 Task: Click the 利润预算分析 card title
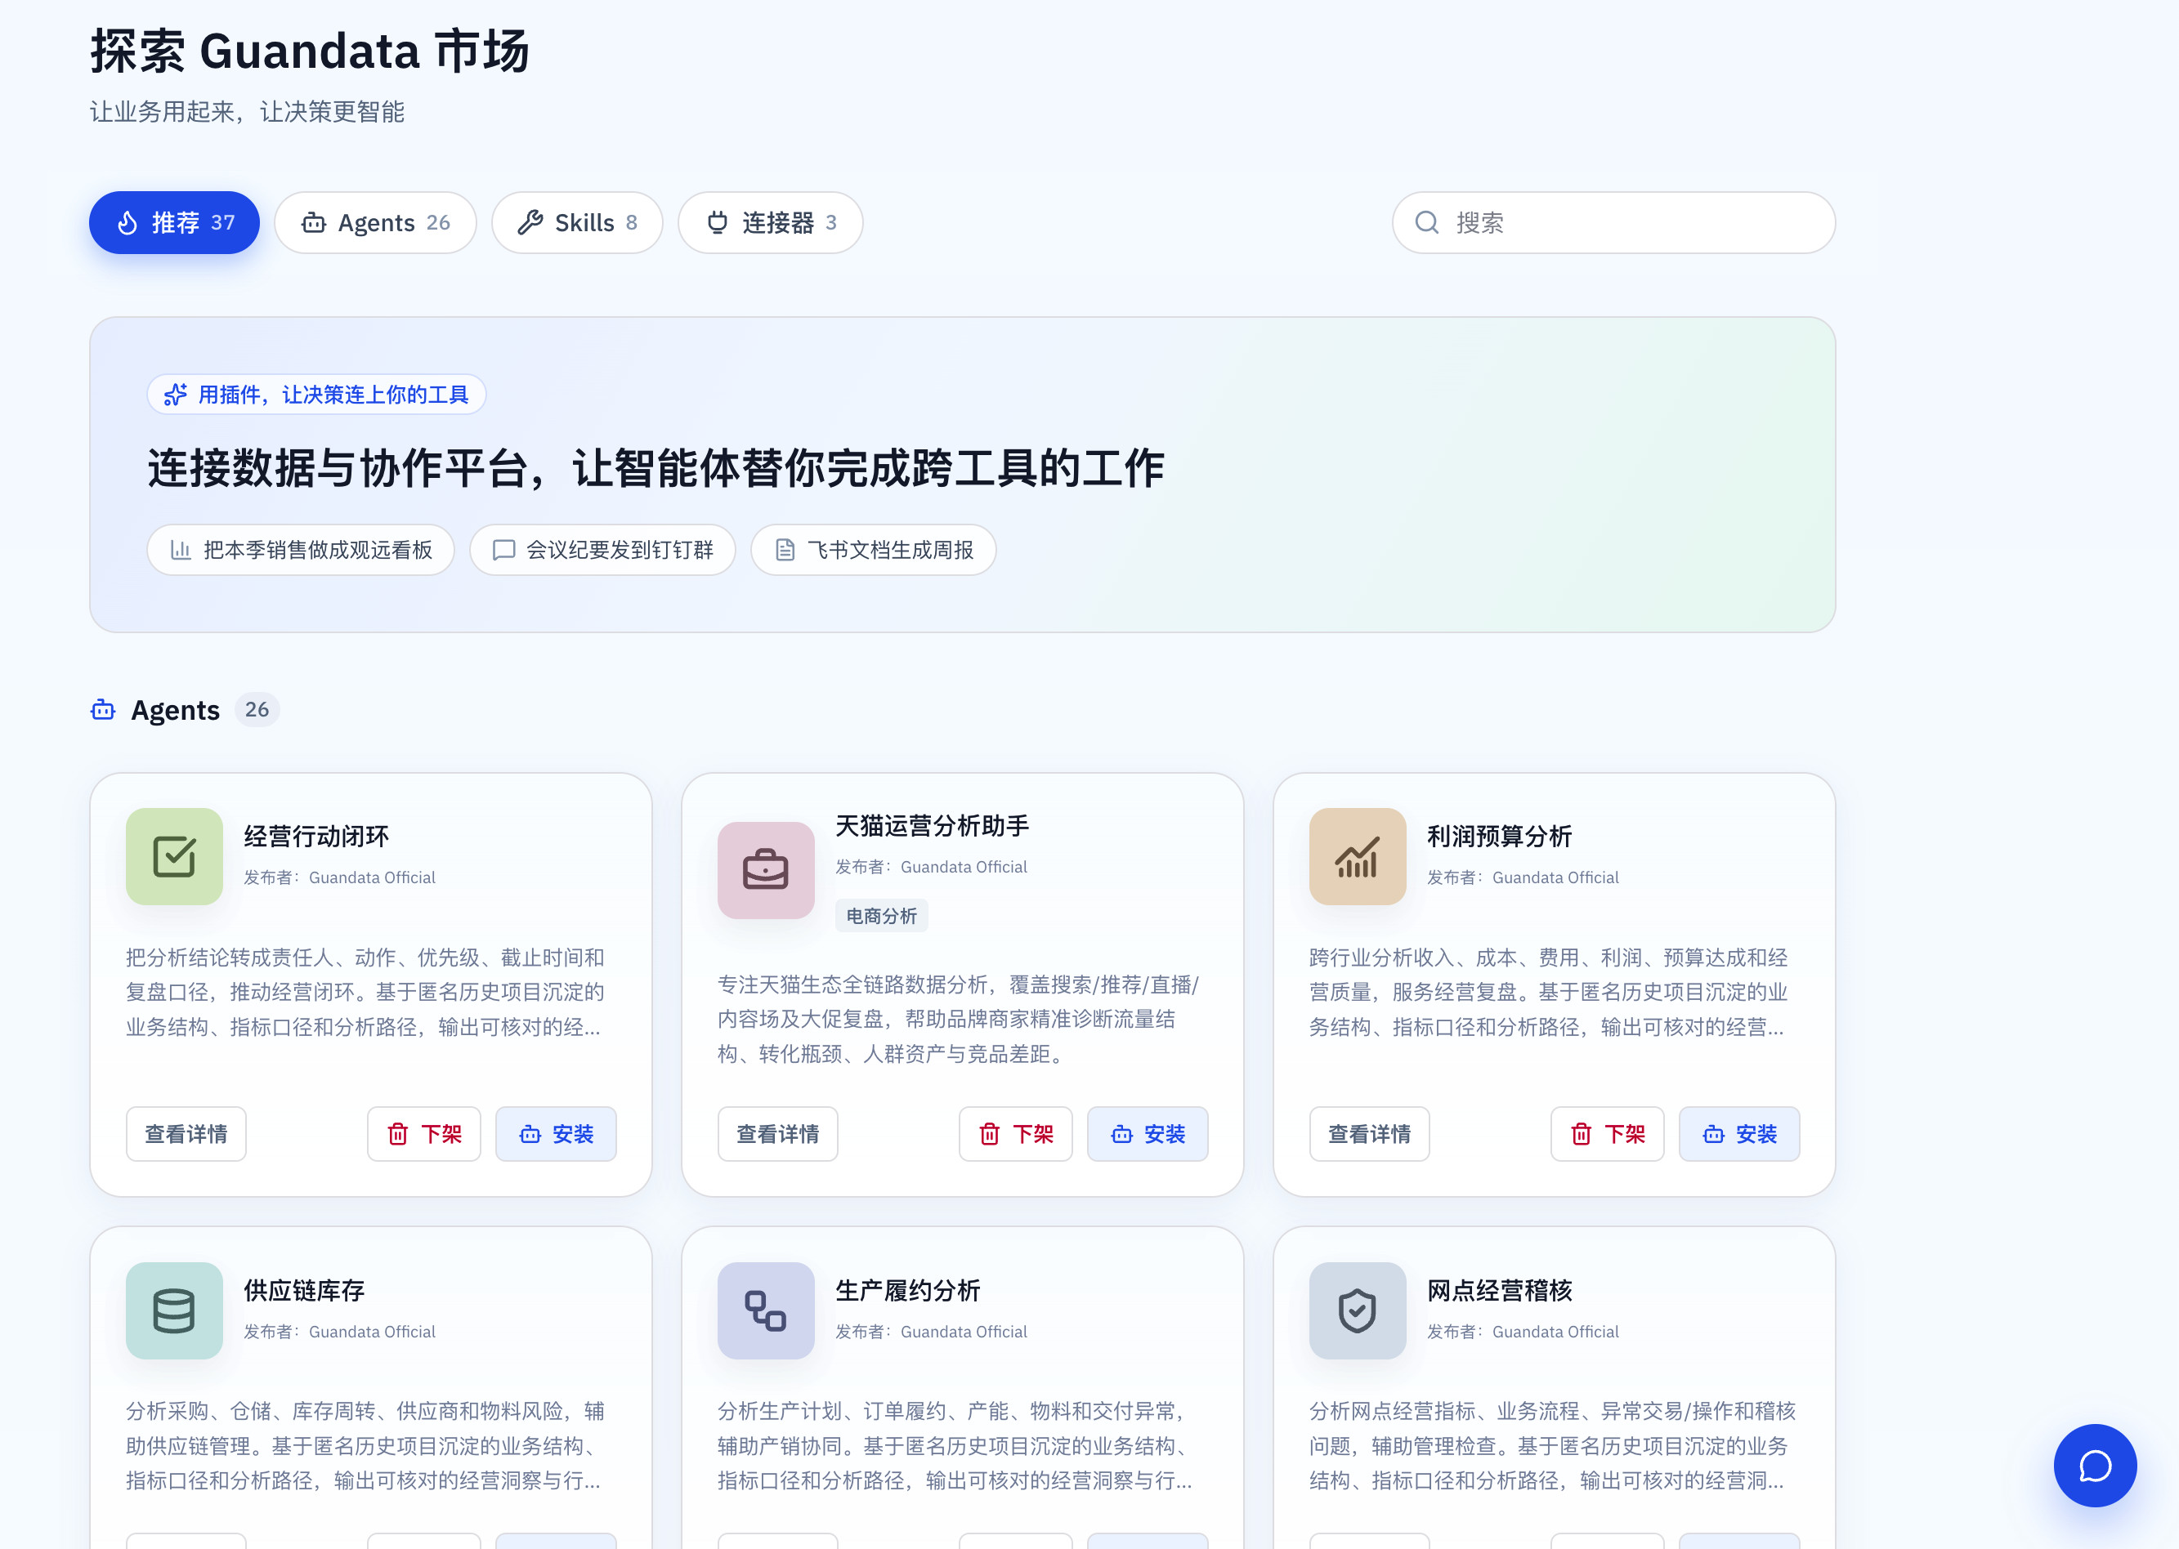click(x=1500, y=837)
